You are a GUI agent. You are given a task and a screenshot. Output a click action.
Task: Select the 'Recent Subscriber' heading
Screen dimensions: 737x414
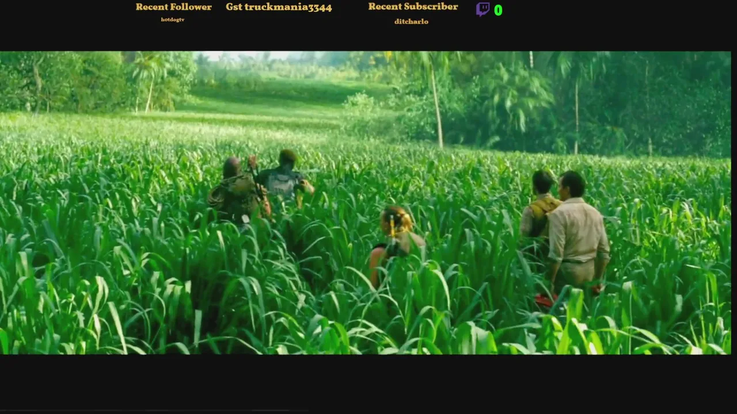click(413, 6)
